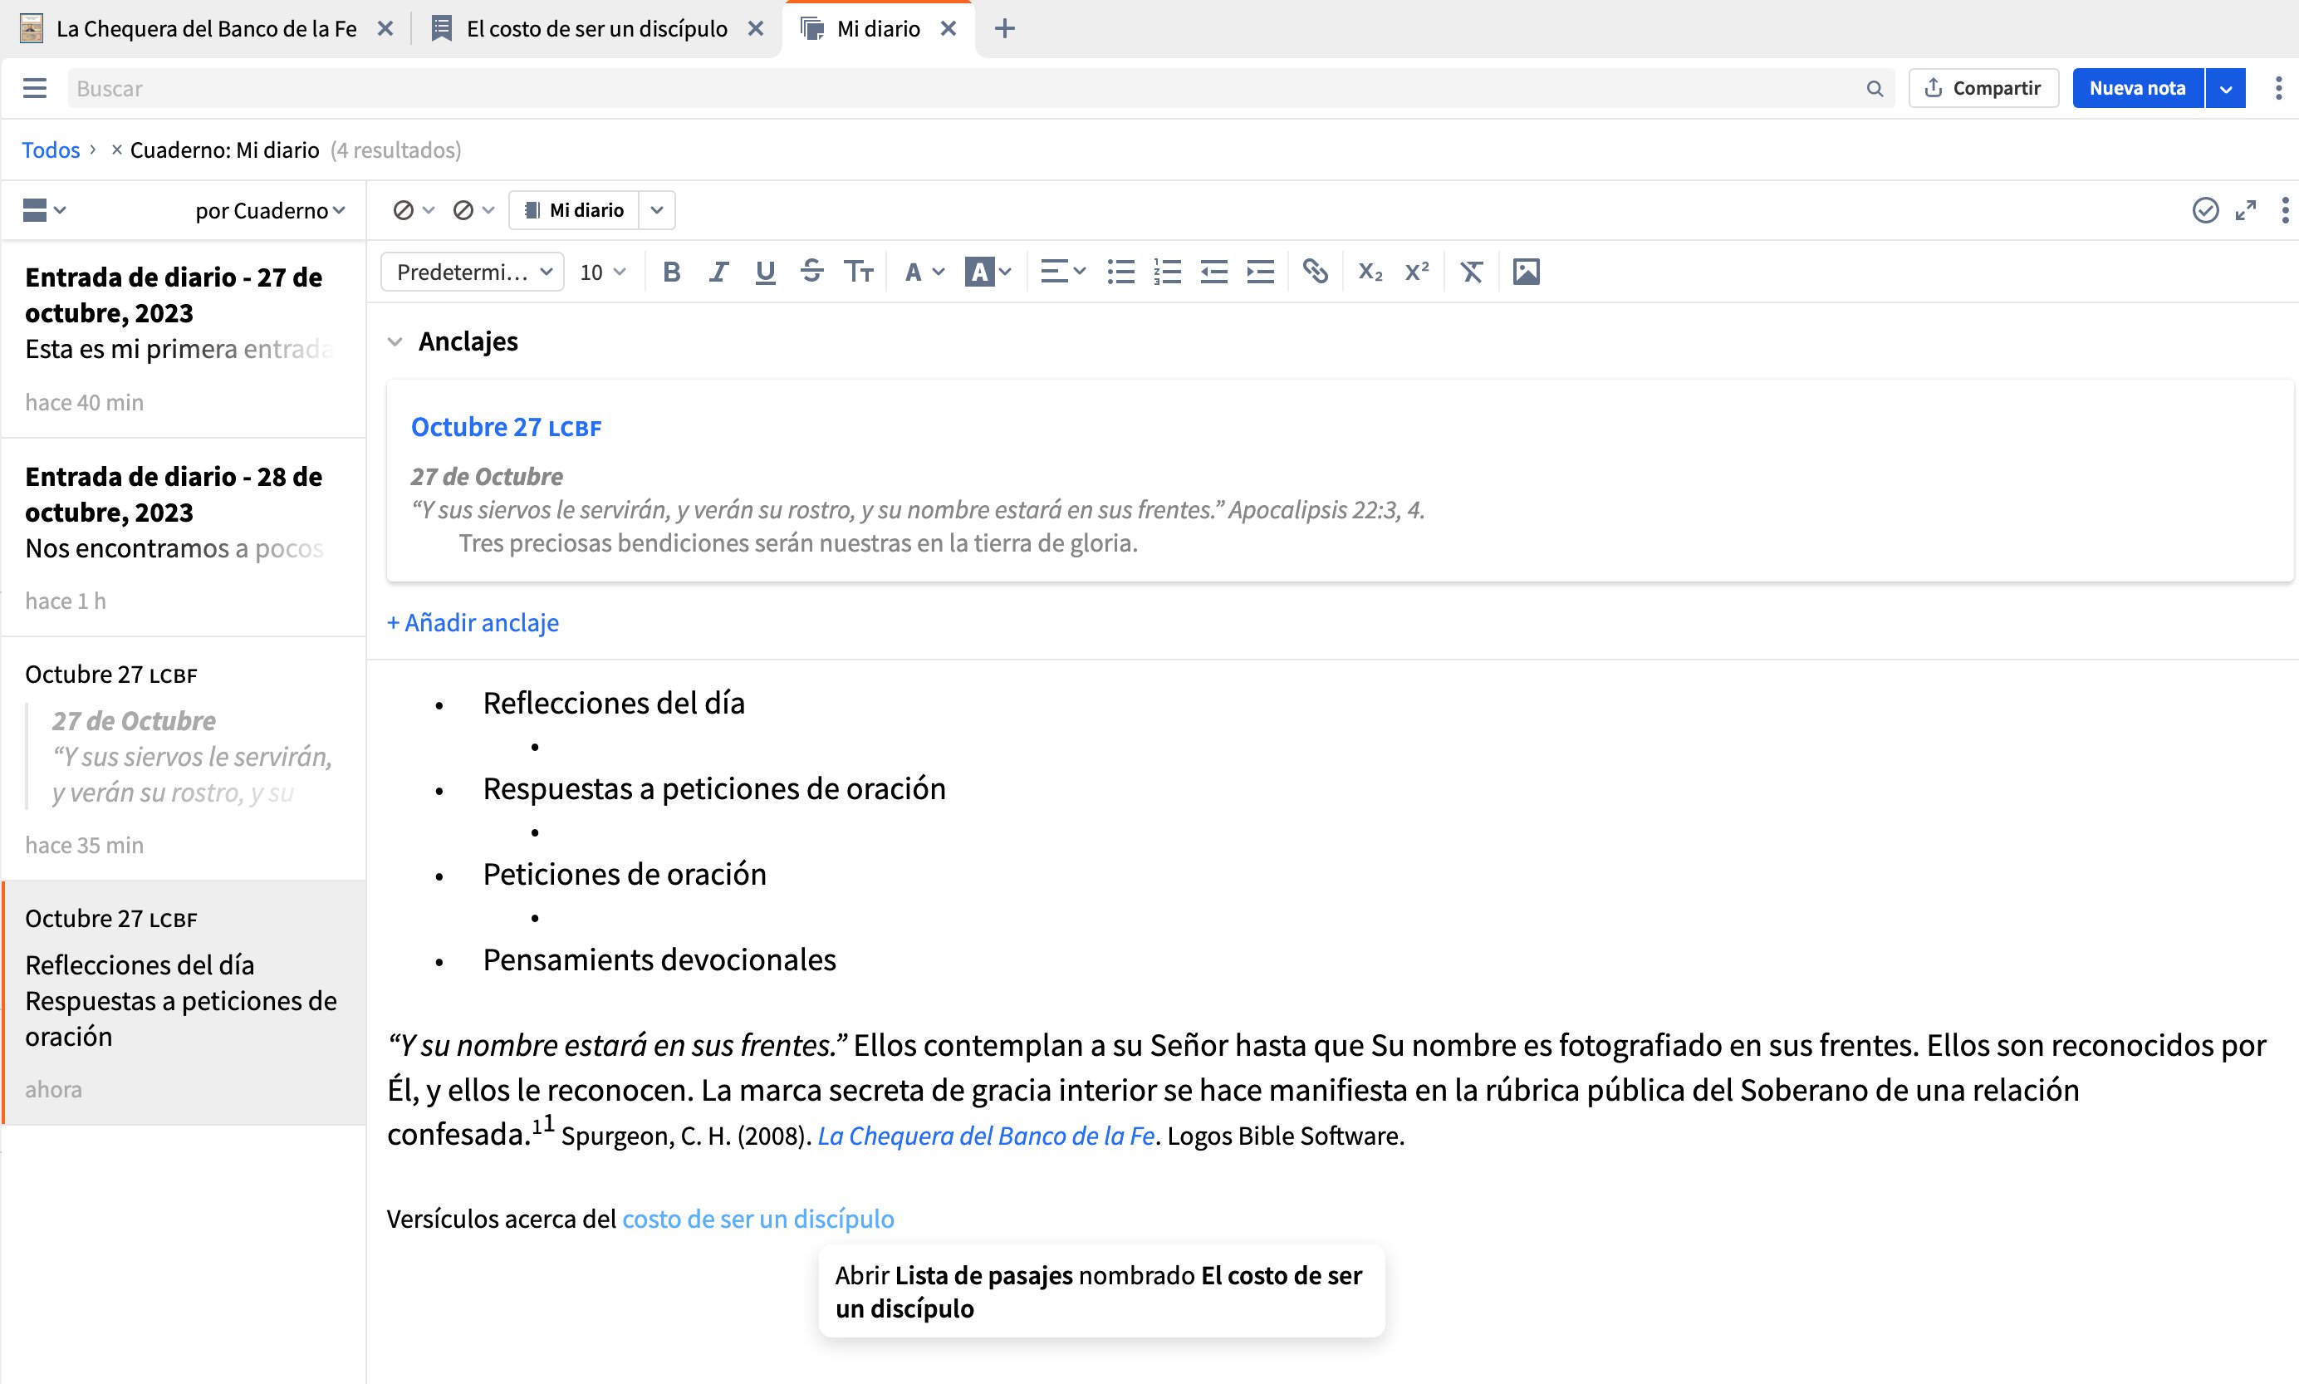Apply strikethrough formatting

point(811,272)
